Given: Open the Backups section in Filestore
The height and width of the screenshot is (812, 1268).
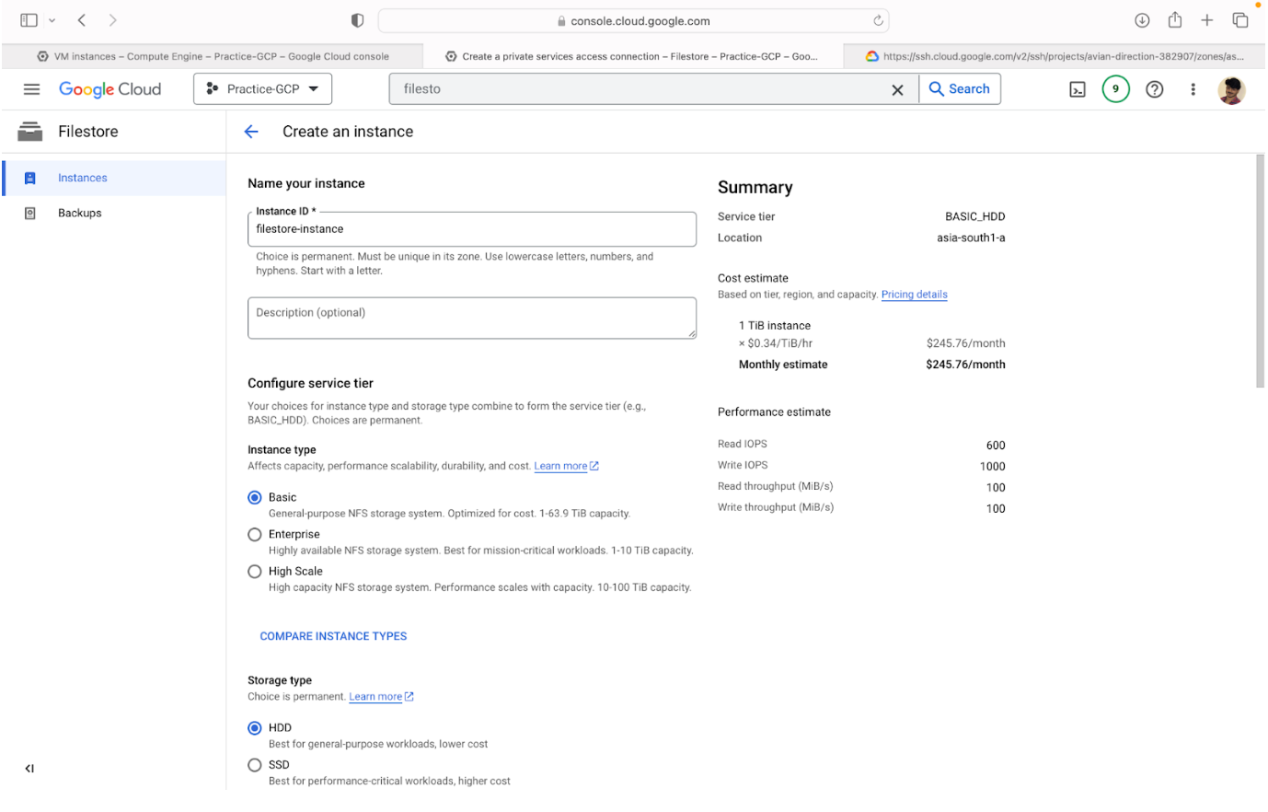Looking at the screenshot, I should [x=80, y=213].
